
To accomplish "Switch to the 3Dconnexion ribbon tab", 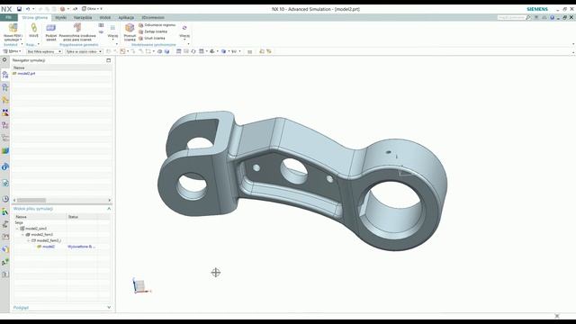I will click(x=153, y=17).
